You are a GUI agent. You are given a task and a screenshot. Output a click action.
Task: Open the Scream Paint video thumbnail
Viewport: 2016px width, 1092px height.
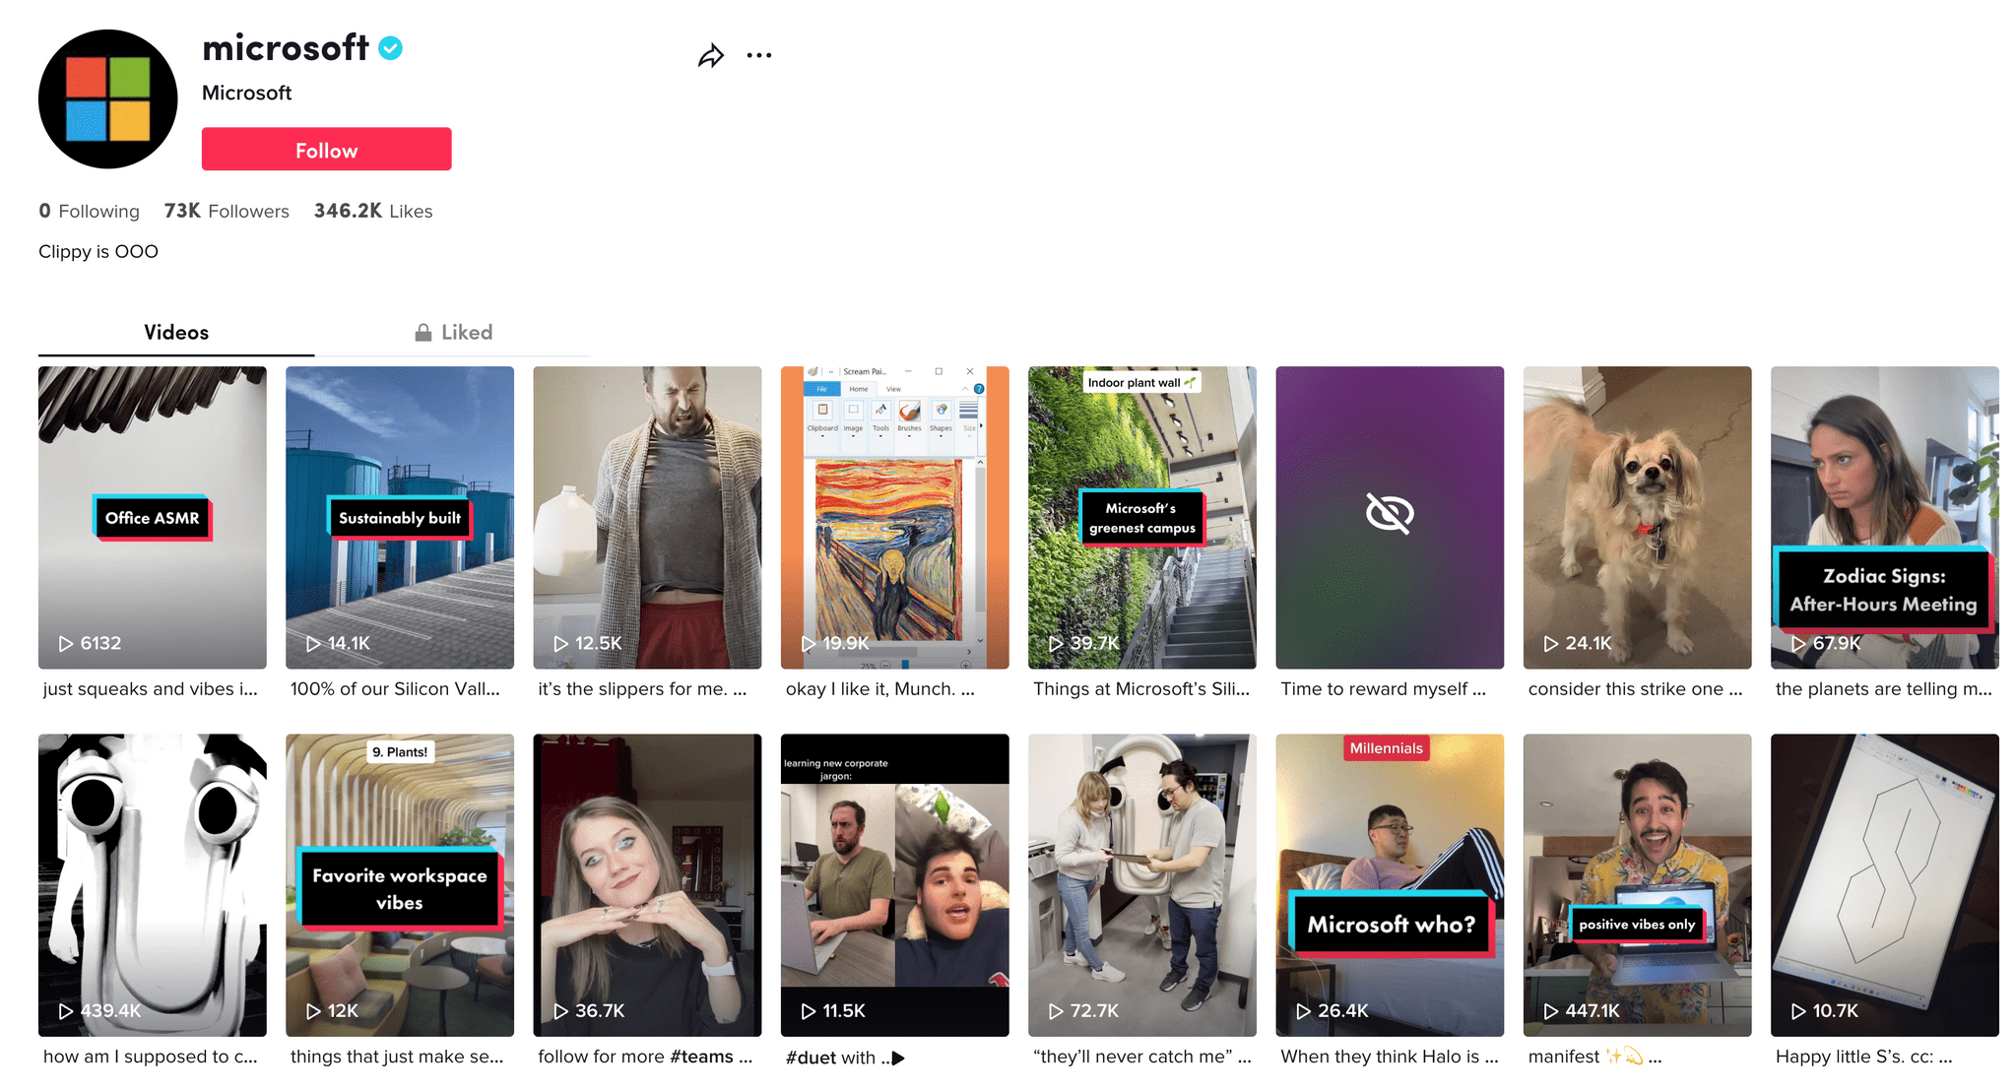pos(894,517)
